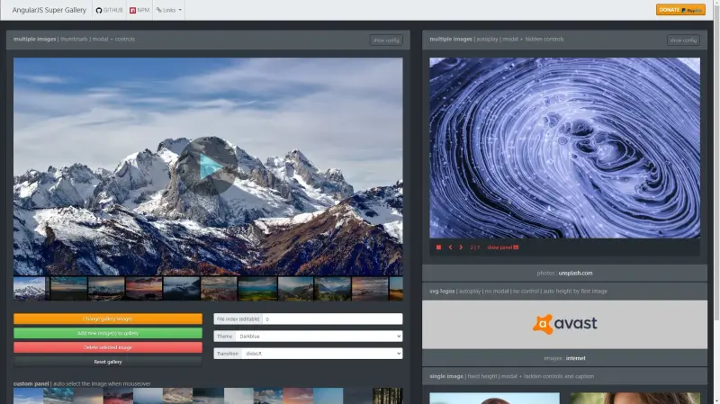Click the image counter 2 | 7 text

coord(475,247)
